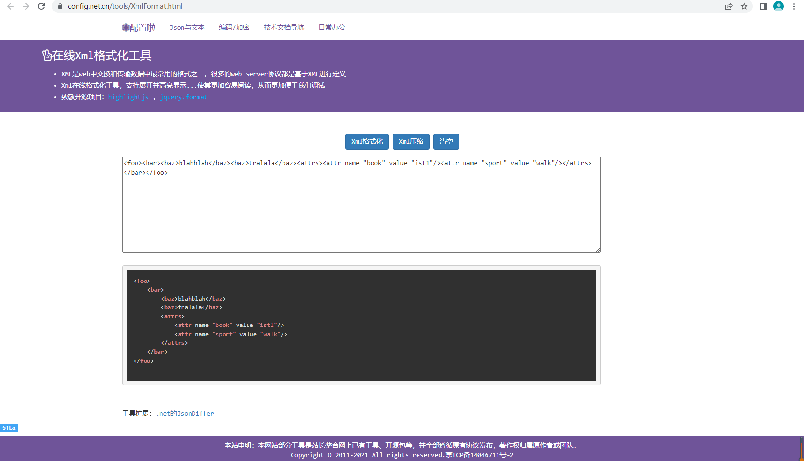Click the attr name="book" output line

229,325
